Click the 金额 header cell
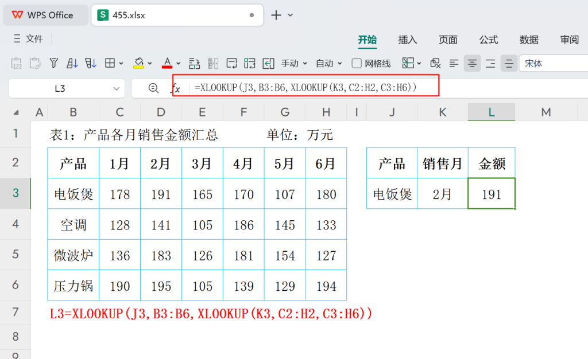The height and width of the screenshot is (359, 588). (x=492, y=163)
